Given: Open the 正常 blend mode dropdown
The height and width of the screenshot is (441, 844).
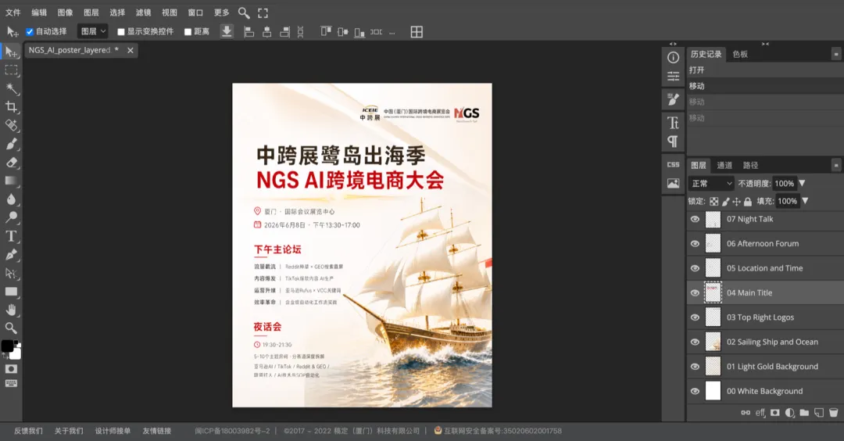Looking at the screenshot, I should tap(710, 184).
